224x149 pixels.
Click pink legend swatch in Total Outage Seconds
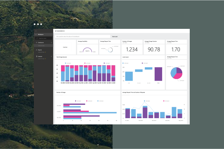pyautogui.click(x=85, y=63)
